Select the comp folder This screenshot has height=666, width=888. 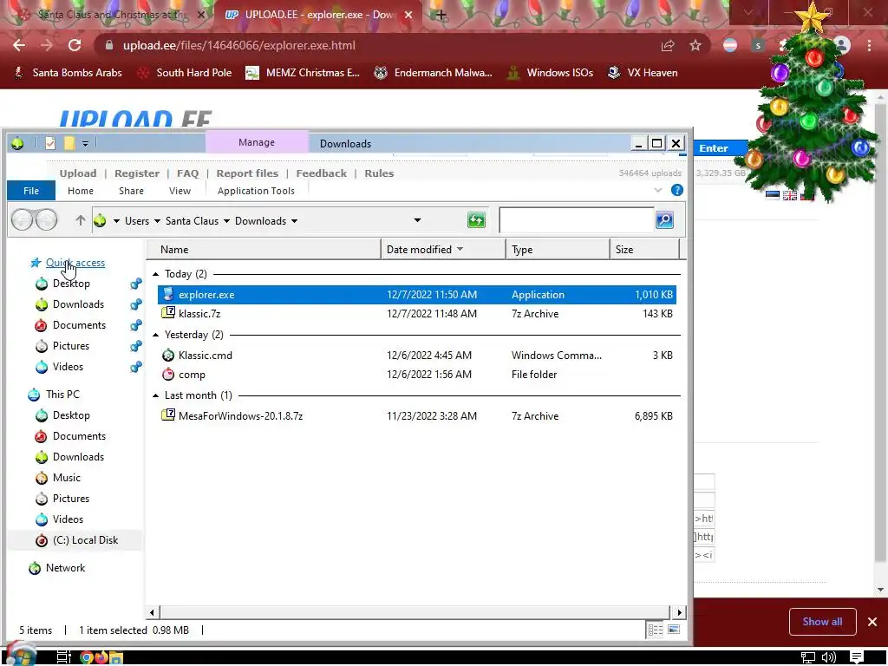click(x=417, y=375)
